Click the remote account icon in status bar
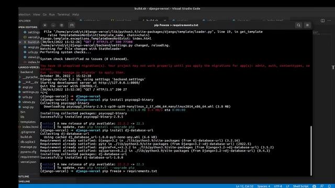This screenshot has width=335, height=188. (314, 186)
